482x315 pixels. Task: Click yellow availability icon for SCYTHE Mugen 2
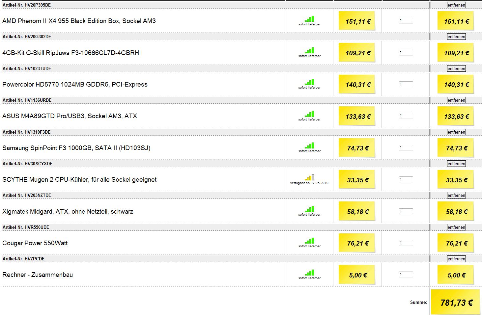click(x=310, y=177)
